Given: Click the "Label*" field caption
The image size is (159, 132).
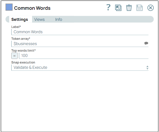Looking at the screenshot, I should tap(16, 27).
